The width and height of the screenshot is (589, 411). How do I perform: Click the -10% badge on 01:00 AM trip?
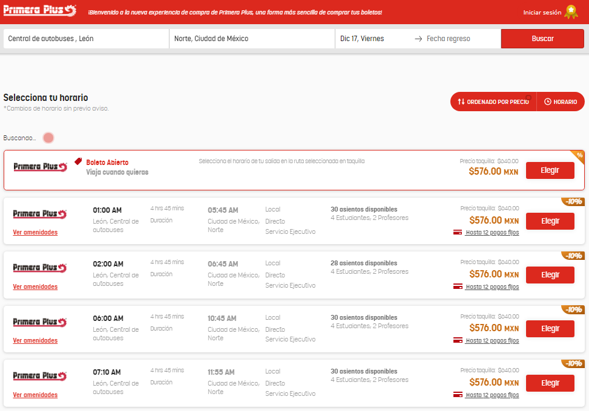pyautogui.click(x=573, y=202)
